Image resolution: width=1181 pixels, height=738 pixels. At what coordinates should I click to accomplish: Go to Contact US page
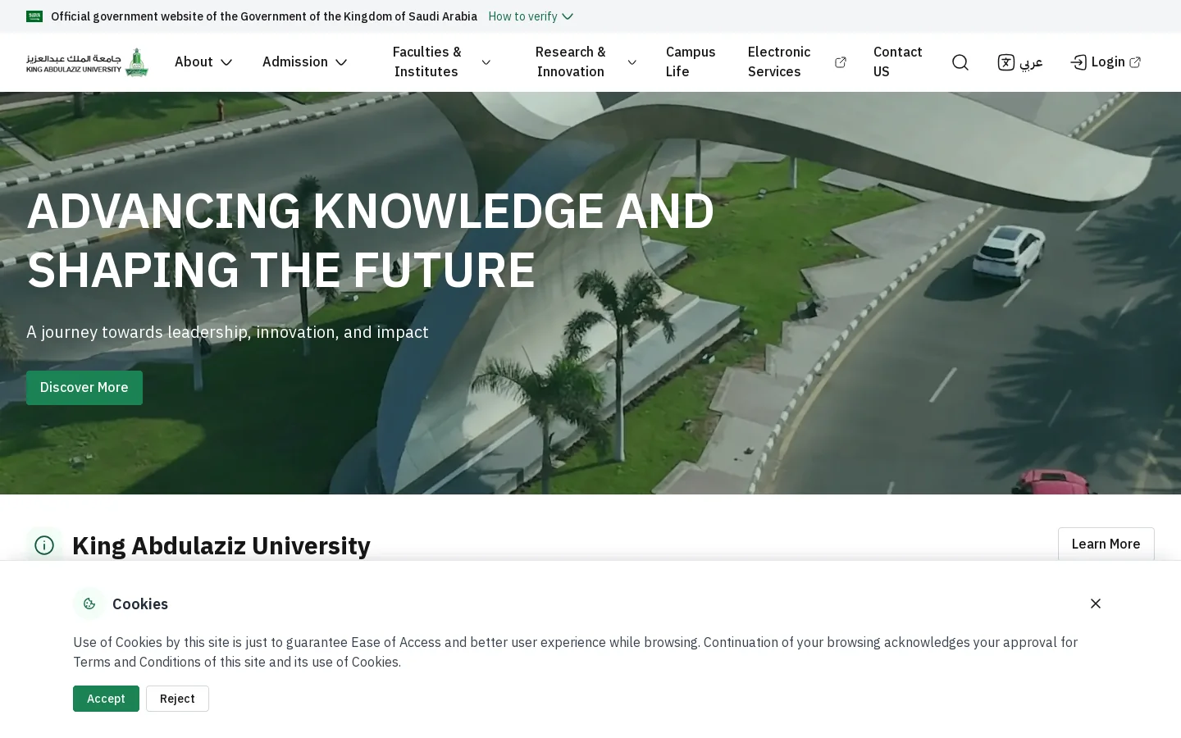pos(898,62)
